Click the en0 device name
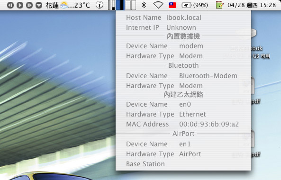Viewport: 281px width, 180px height. 185,104
